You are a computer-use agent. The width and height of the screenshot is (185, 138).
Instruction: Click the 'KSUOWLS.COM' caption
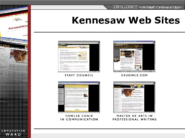point(134,75)
